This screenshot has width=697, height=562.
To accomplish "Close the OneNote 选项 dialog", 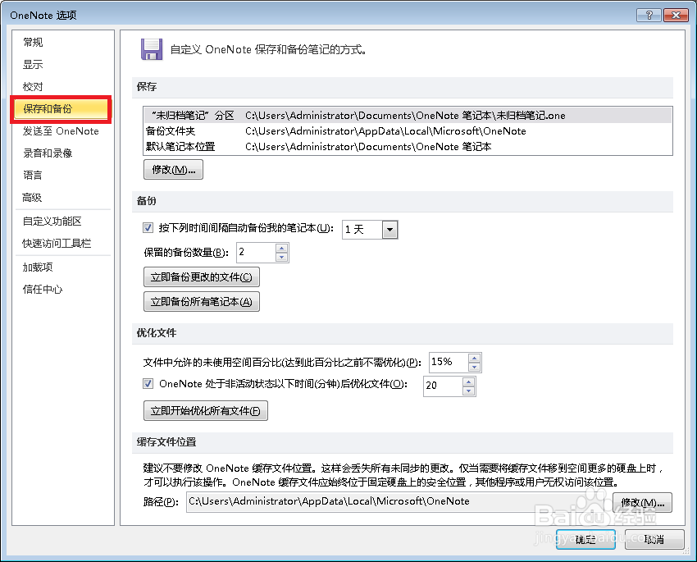I will tap(676, 15).
